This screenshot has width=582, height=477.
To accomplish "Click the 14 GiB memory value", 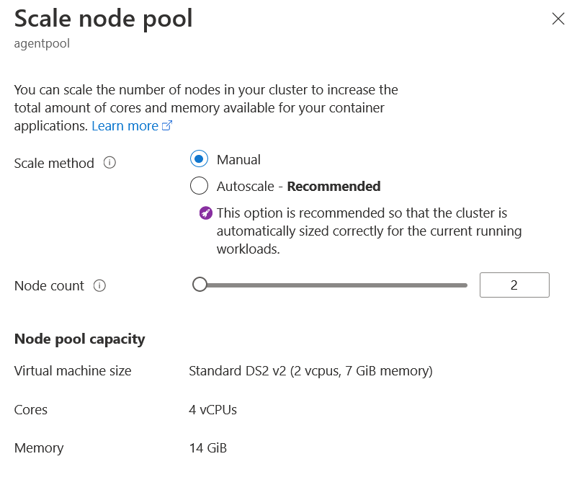I will 207,448.
